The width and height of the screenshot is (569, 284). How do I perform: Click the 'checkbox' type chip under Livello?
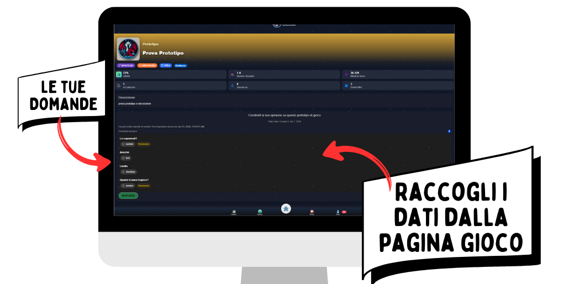pyautogui.click(x=128, y=172)
